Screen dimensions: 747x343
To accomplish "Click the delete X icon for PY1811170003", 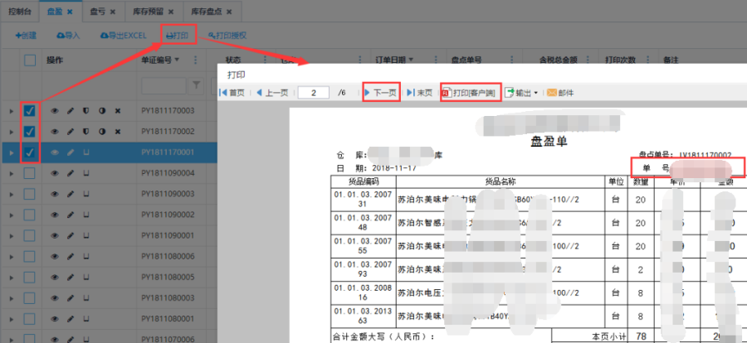I will 117,110.
